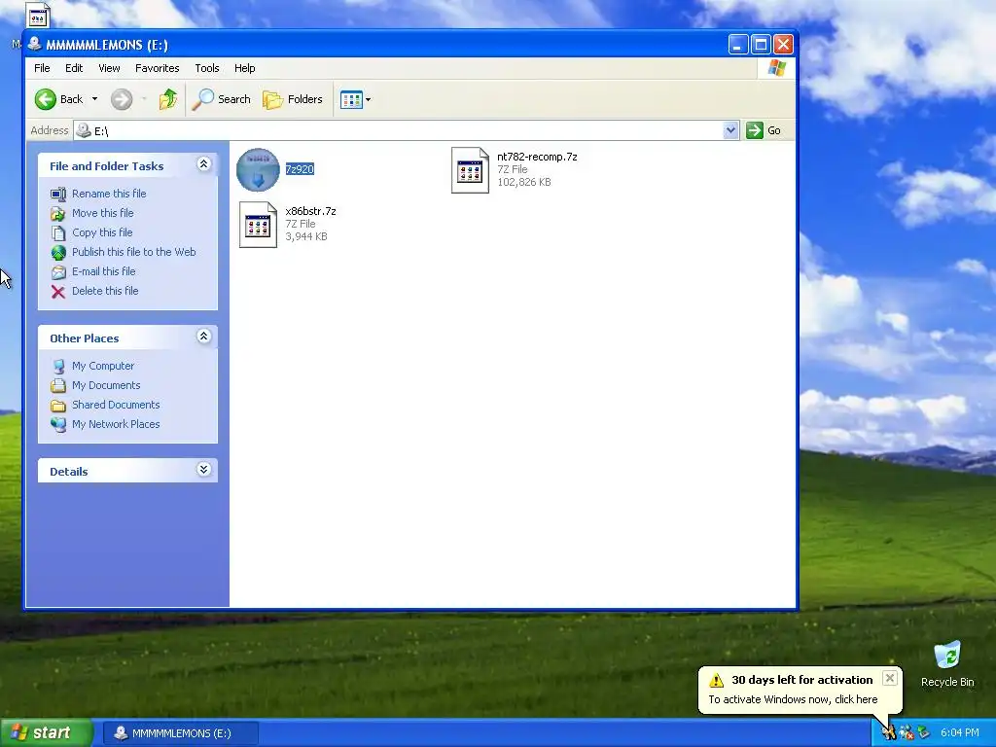Go to My Documents in Other Places
The height and width of the screenshot is (747, 996).
click(x=106, y=385)
